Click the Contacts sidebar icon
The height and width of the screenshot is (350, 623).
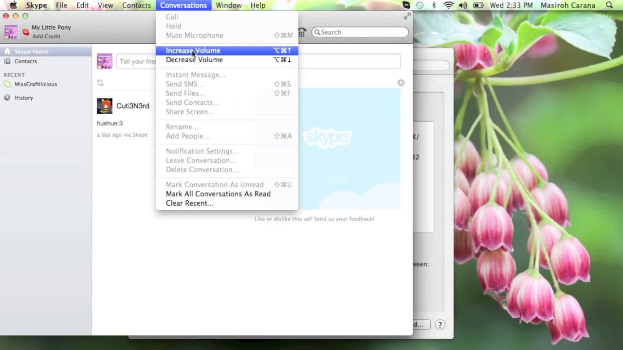point(7,61)
